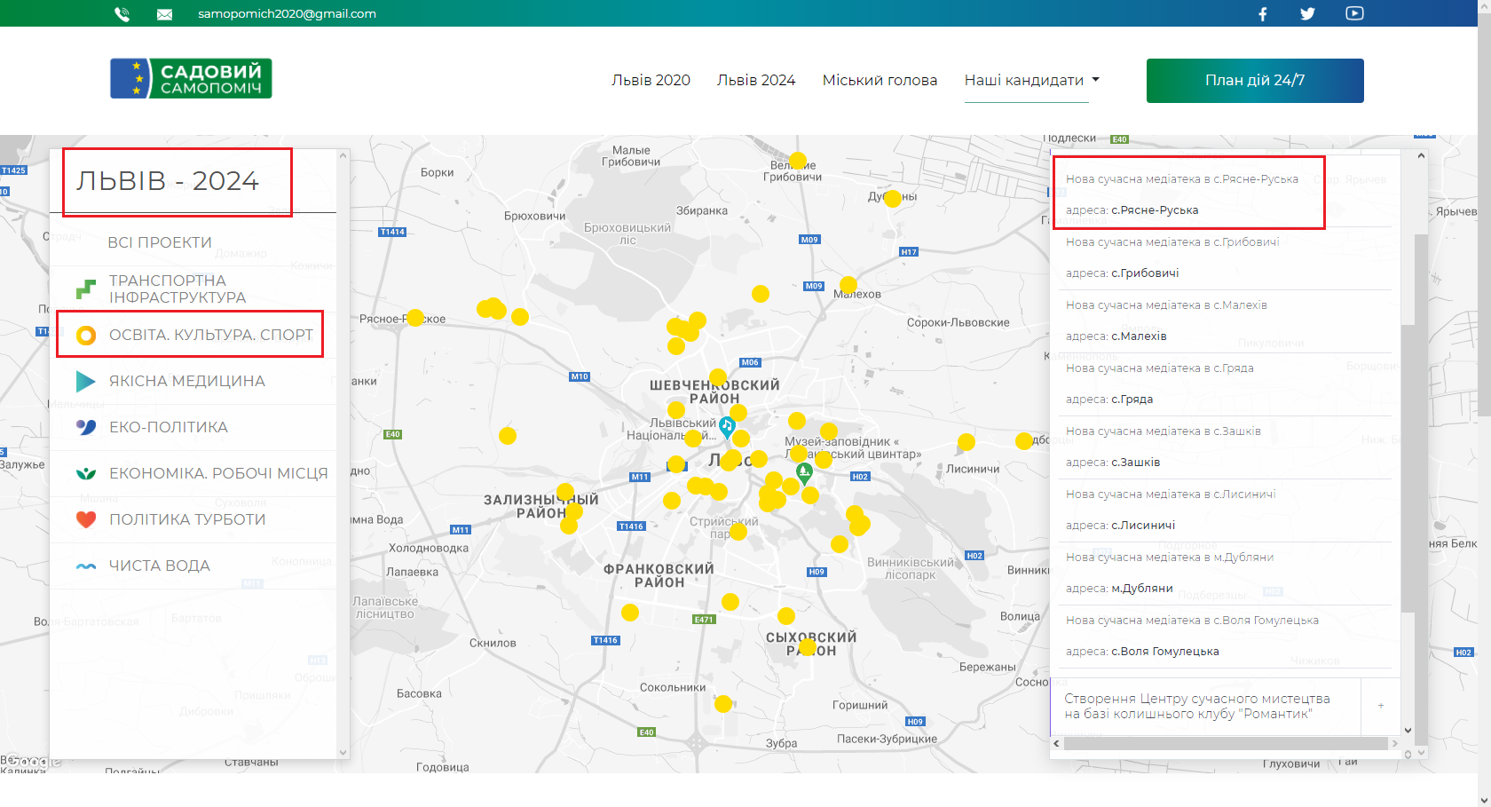This screenshot has width=1491, height=807.
Task: Open Львів 2020 menu item
Action: click(651, 80)
